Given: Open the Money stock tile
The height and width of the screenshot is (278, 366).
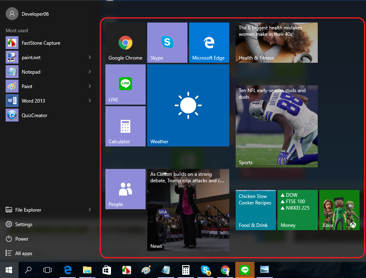Looking at the screenshot, I should [x=297, y=210].
